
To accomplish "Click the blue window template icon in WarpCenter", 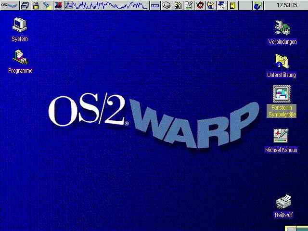I will [222, 5].
